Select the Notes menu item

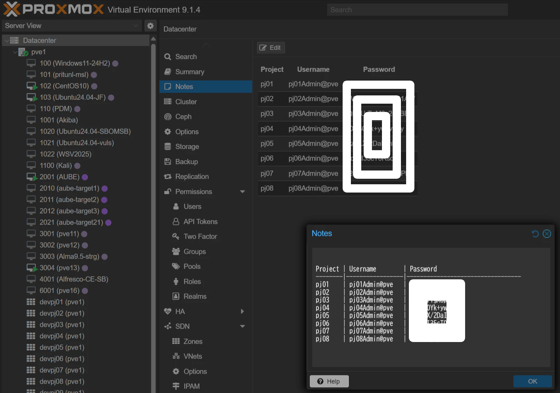click(x=206, y=87)
